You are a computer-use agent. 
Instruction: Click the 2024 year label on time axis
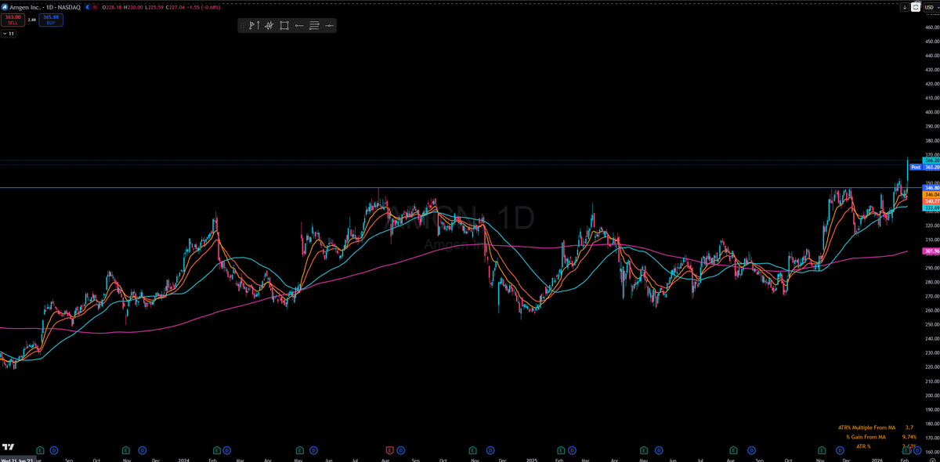click(x=186, y=460)
